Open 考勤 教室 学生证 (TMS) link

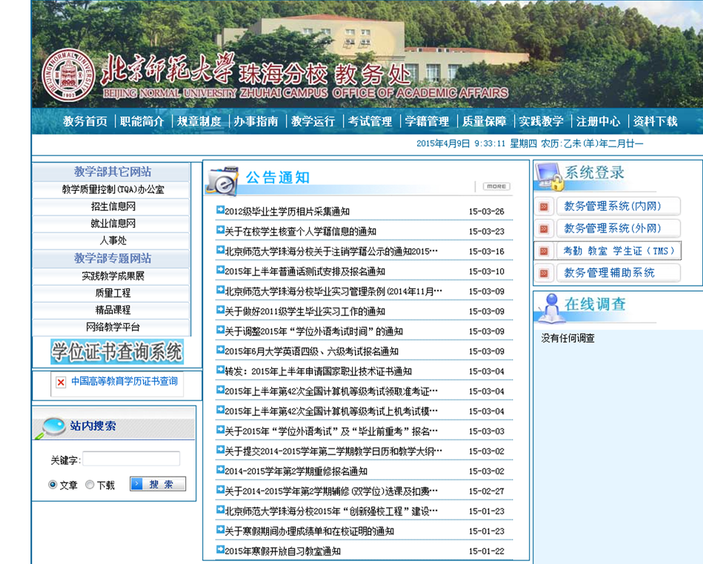click(619, 251)
